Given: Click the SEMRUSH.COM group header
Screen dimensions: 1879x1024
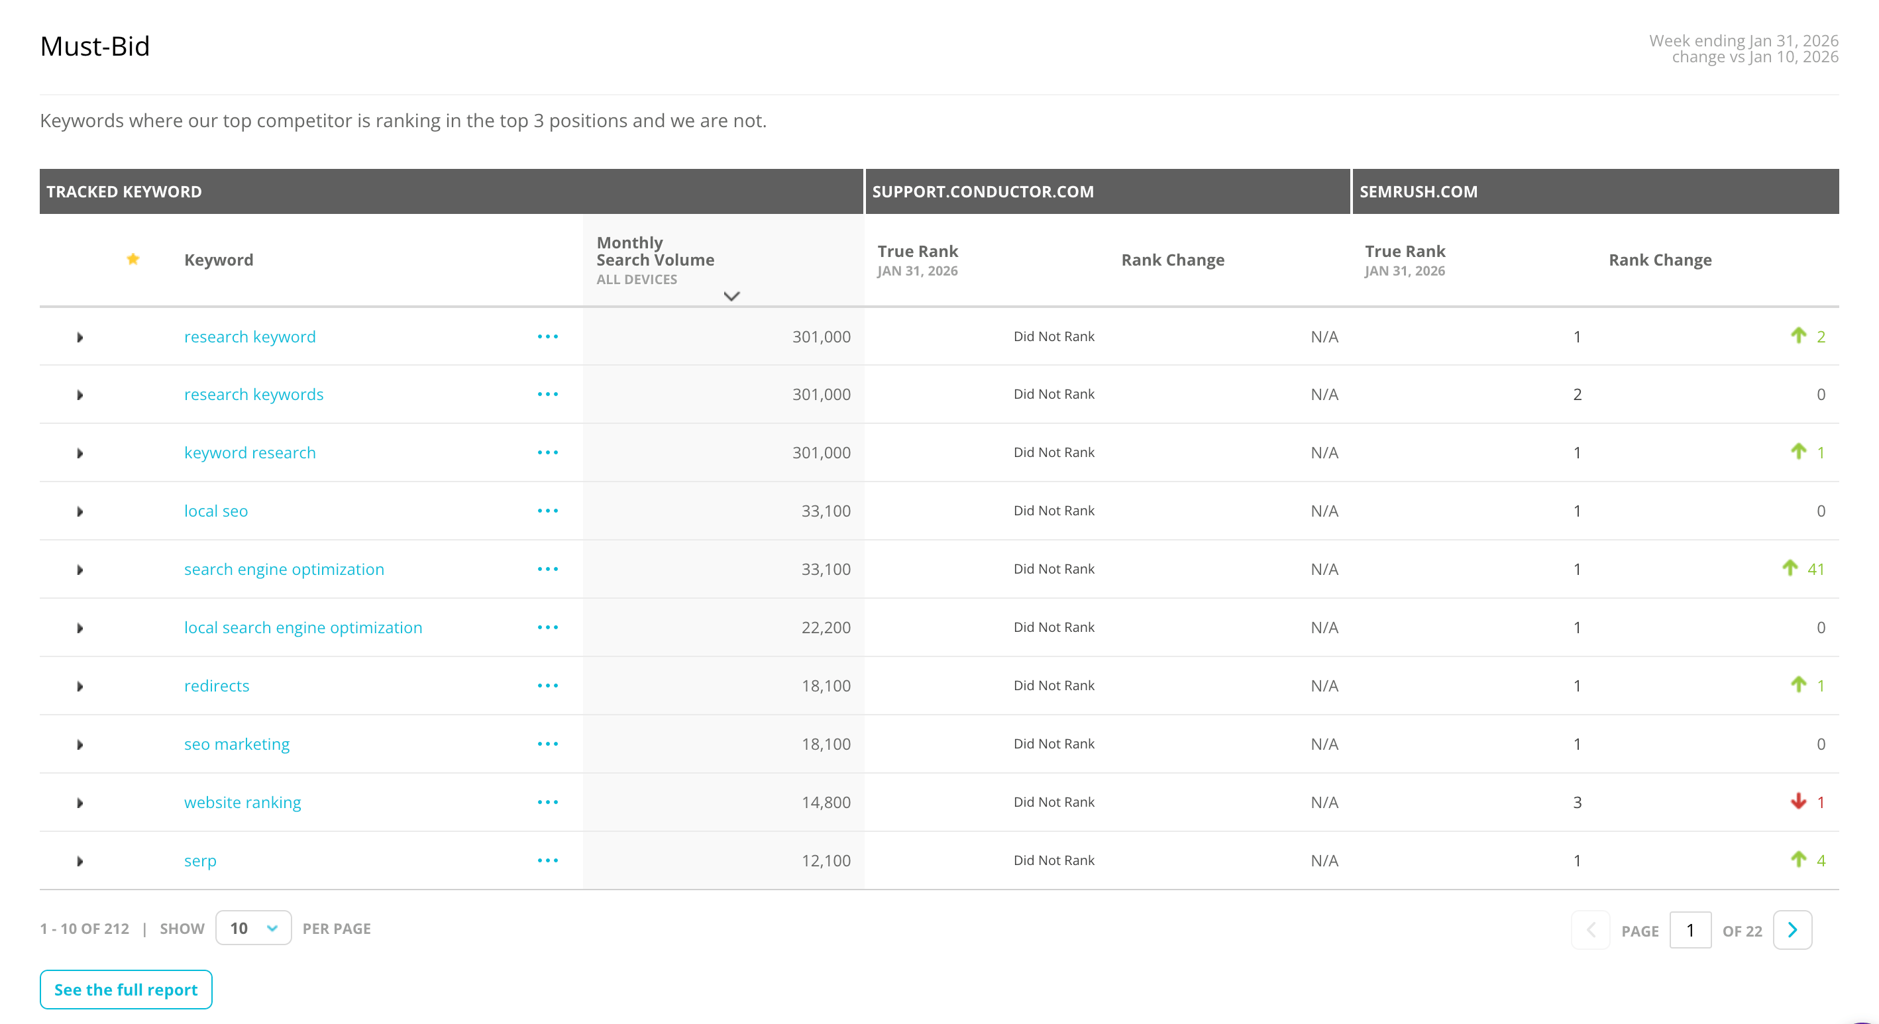Looking at the screenshot, I should (x=1596, y=192).
